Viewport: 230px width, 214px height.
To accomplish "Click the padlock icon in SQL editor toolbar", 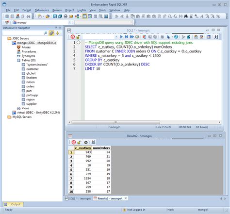I will [78, 37].
